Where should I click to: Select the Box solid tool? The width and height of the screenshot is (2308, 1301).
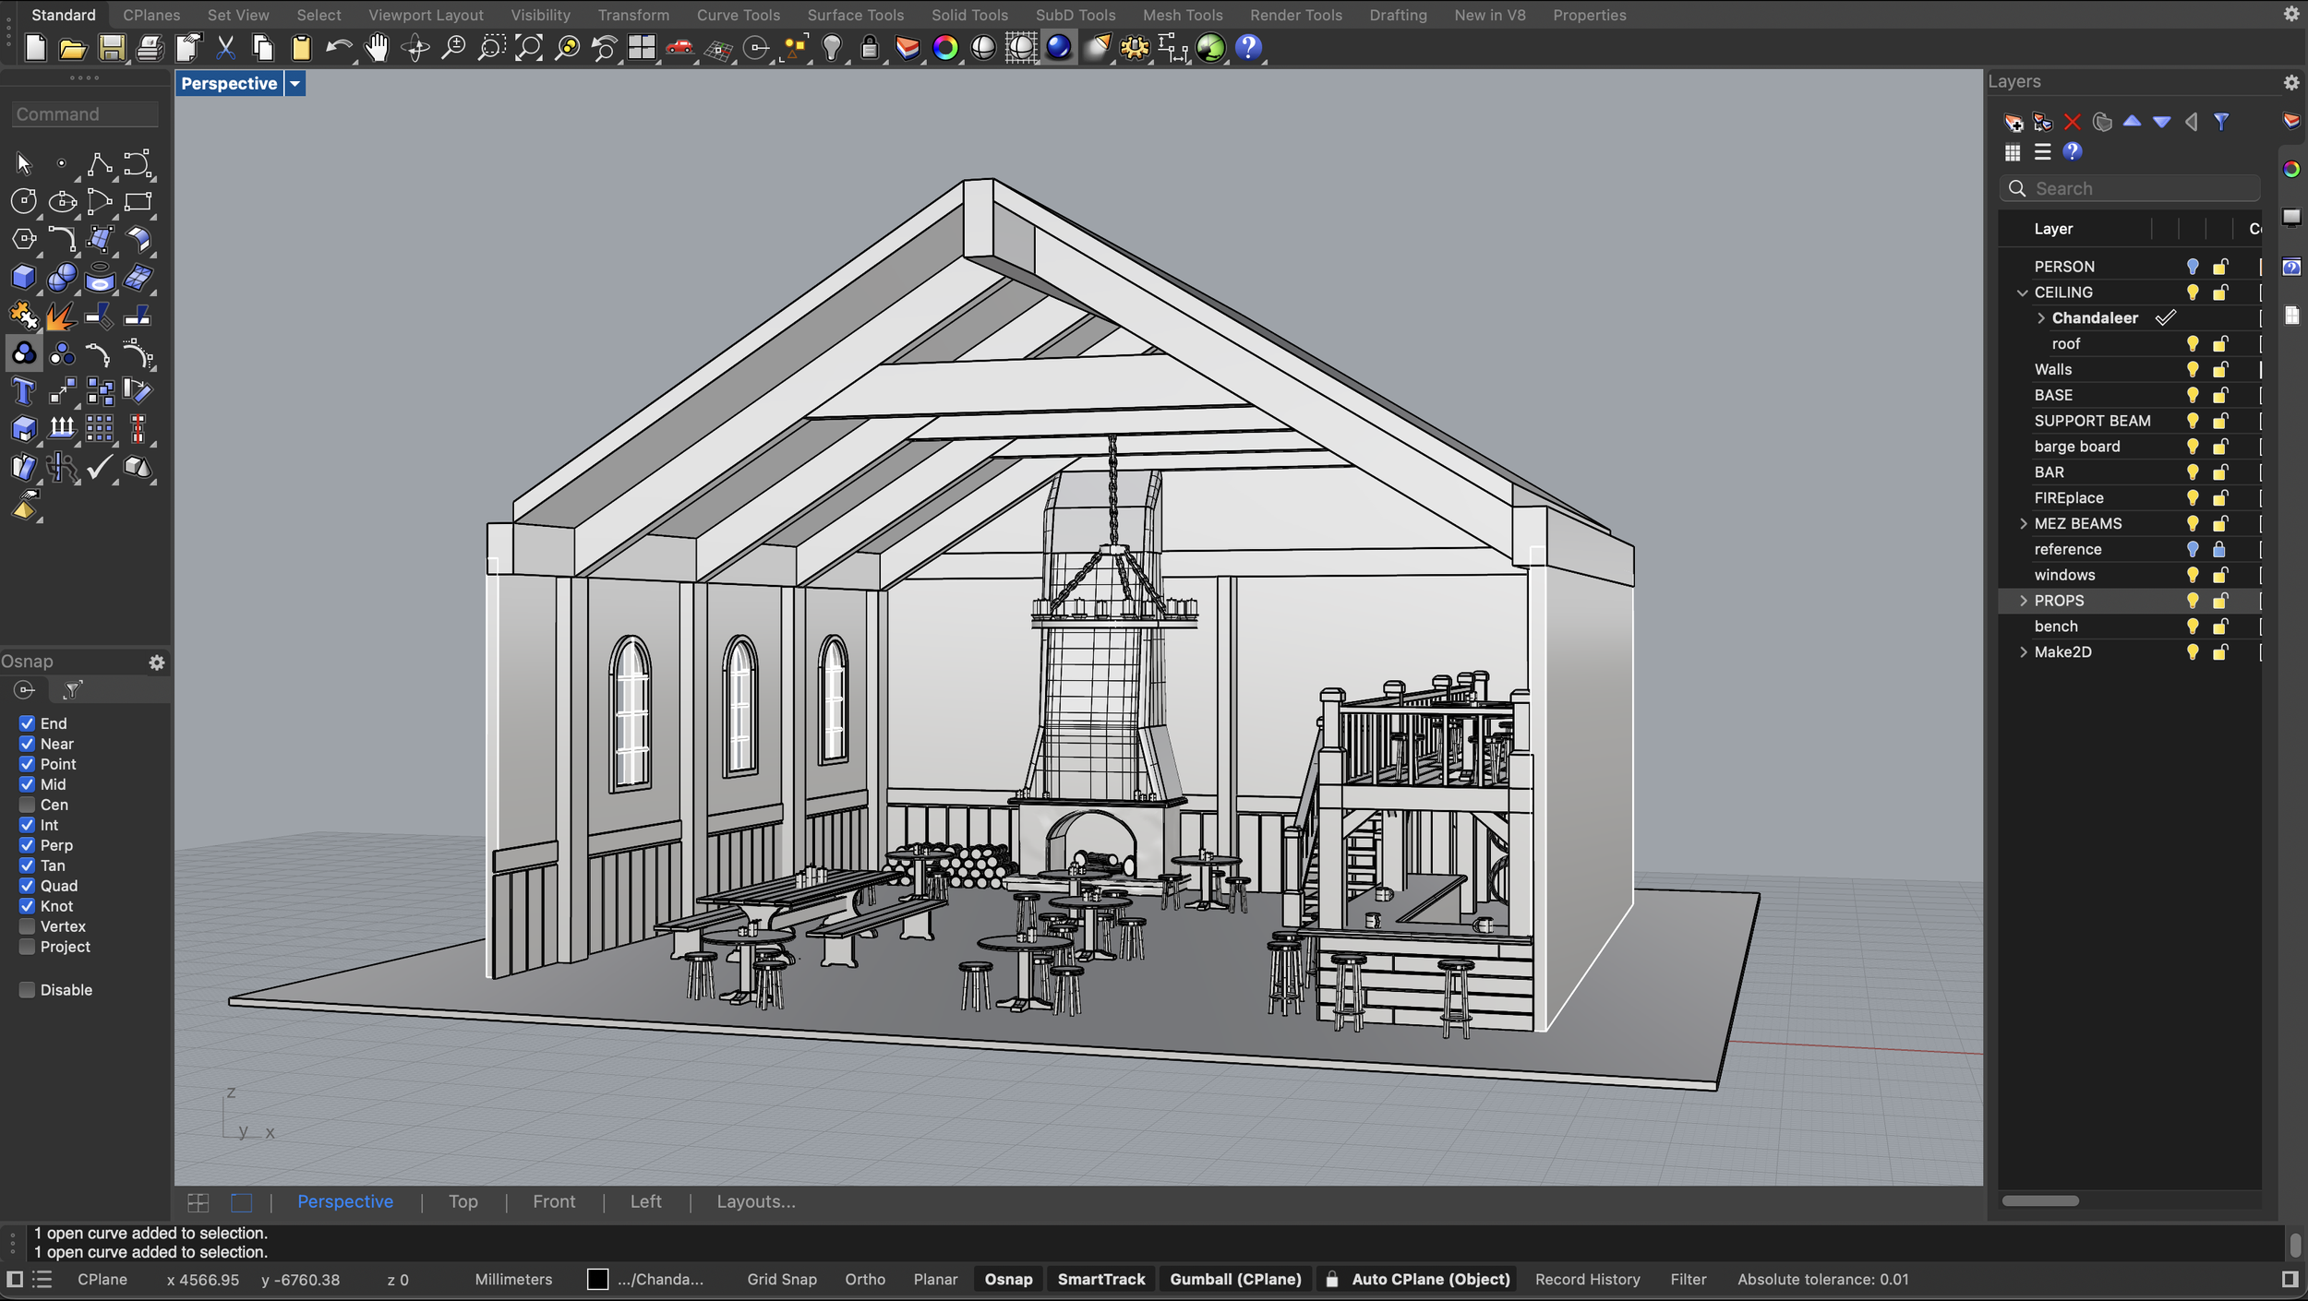tap(23, 278)
